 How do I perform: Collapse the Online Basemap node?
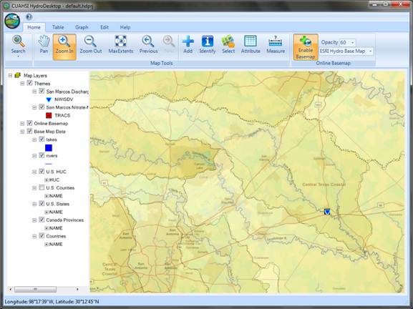pyautogui.click(x=22, y=124)
